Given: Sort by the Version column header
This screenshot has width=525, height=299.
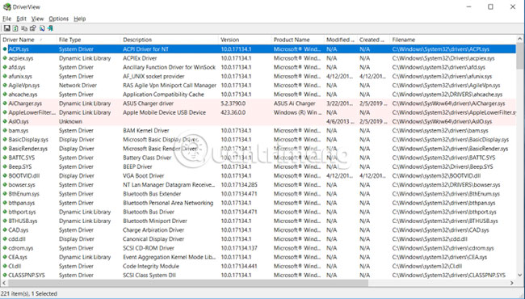Looking at the screenshot, I should click(245, 40).
